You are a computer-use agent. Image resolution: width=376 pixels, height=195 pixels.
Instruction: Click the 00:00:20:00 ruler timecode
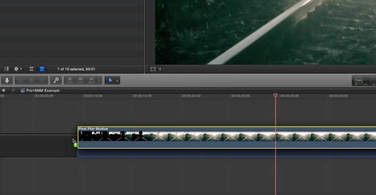(191, 96)
